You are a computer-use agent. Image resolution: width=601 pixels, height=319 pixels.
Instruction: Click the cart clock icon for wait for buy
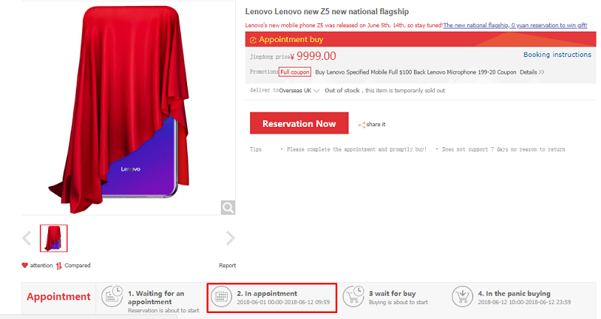click(353, 296)
